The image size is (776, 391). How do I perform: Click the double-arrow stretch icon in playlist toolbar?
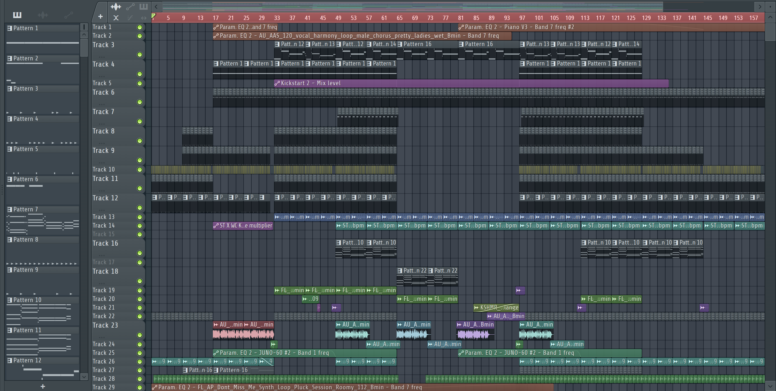(x=143, y=18)
